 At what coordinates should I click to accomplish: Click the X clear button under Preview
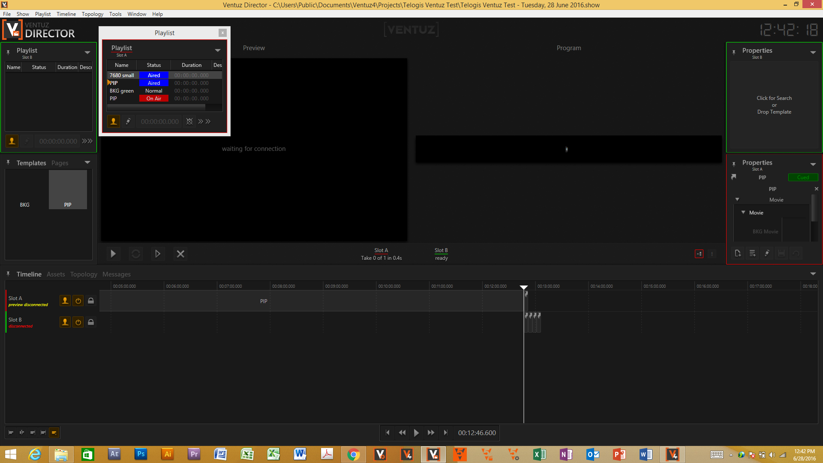[180, 254]
